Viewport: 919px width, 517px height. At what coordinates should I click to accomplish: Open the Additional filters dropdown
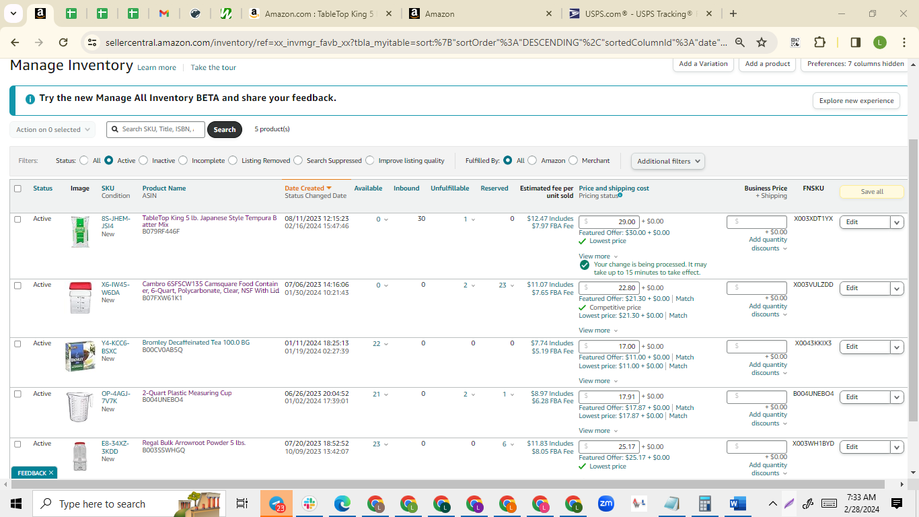click(668, 162)
